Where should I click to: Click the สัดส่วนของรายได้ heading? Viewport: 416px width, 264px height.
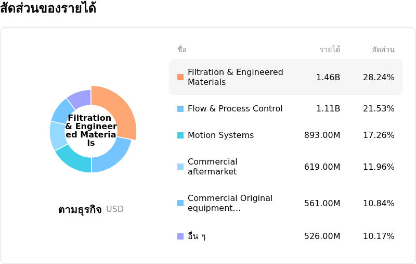(48, 8)
